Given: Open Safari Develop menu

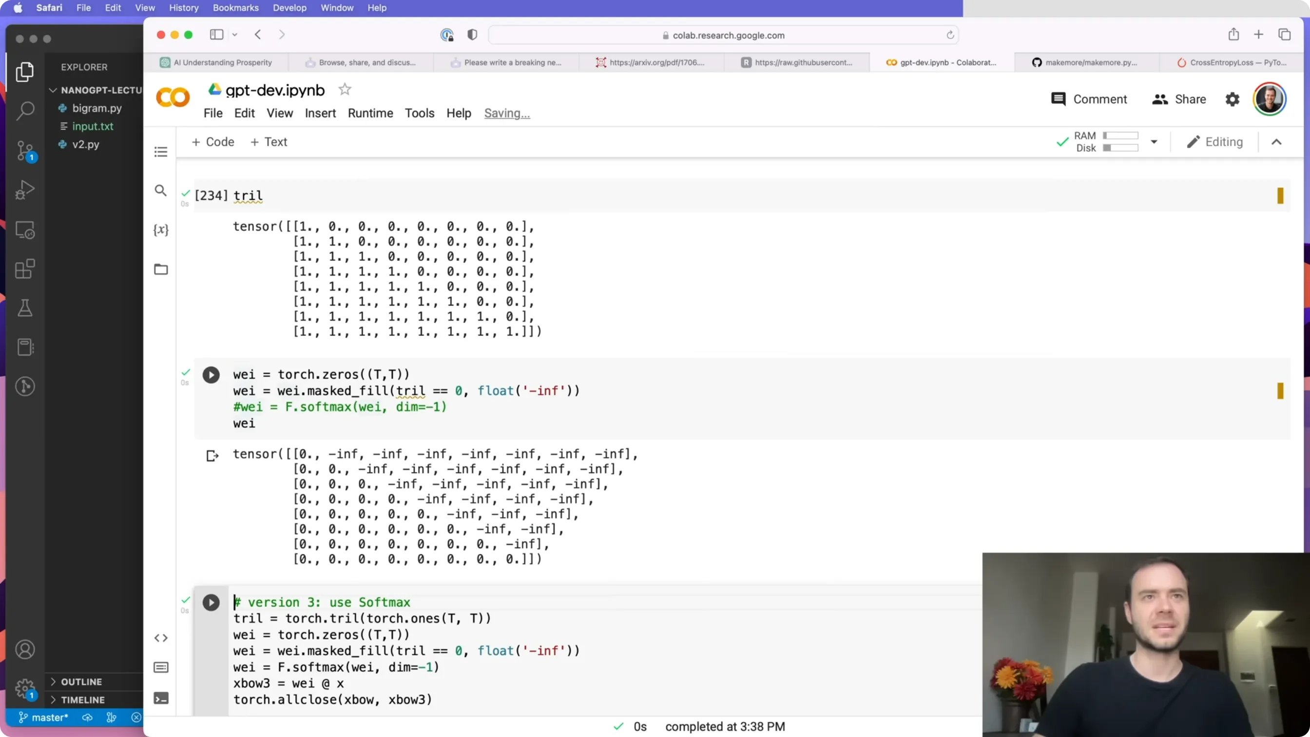Looking at the screenshot, I should point(289,8).
